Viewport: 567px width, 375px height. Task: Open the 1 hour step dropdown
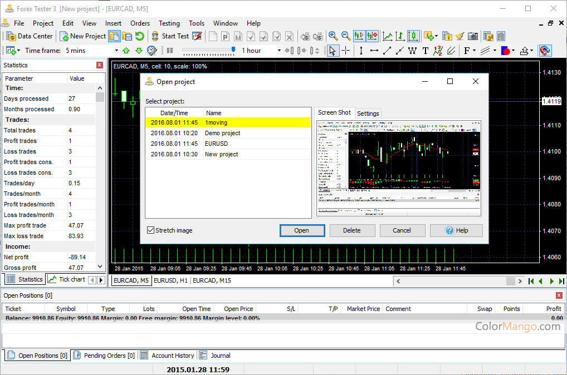[x=279, y=51]
